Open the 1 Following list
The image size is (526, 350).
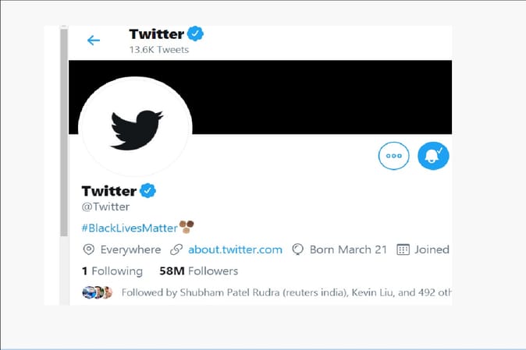click(x=112, y=270)
